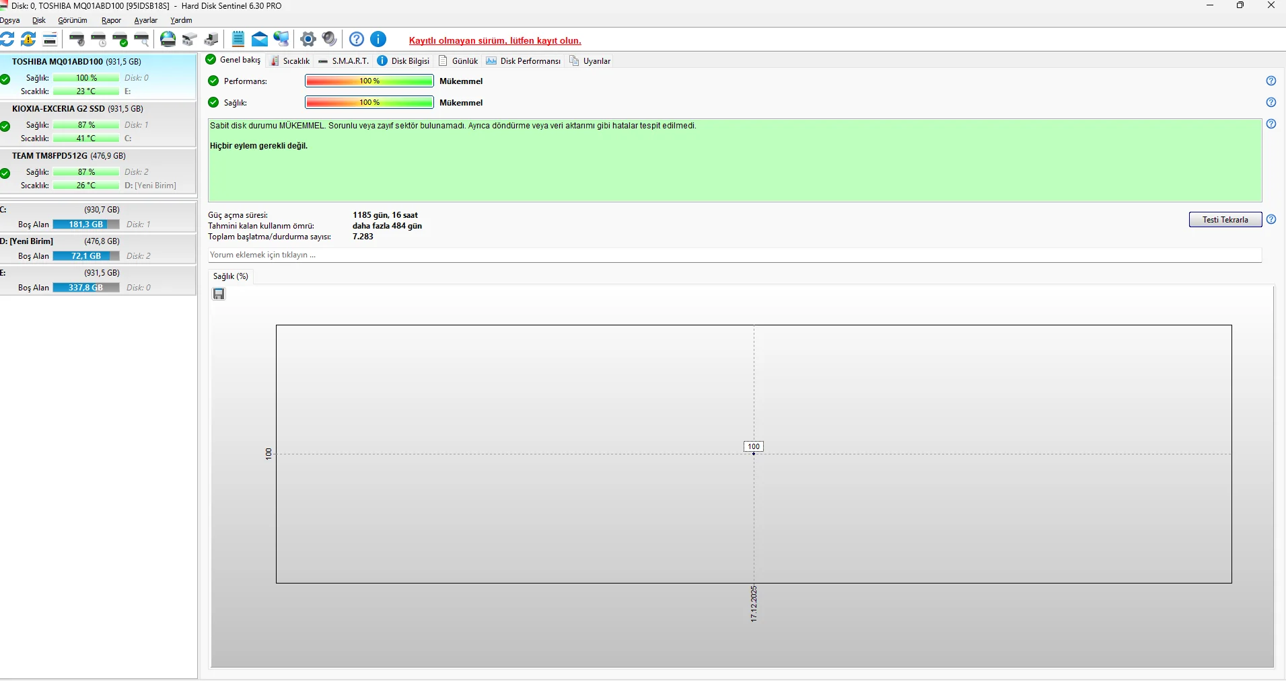Open the blue notepad report icon

238,39
